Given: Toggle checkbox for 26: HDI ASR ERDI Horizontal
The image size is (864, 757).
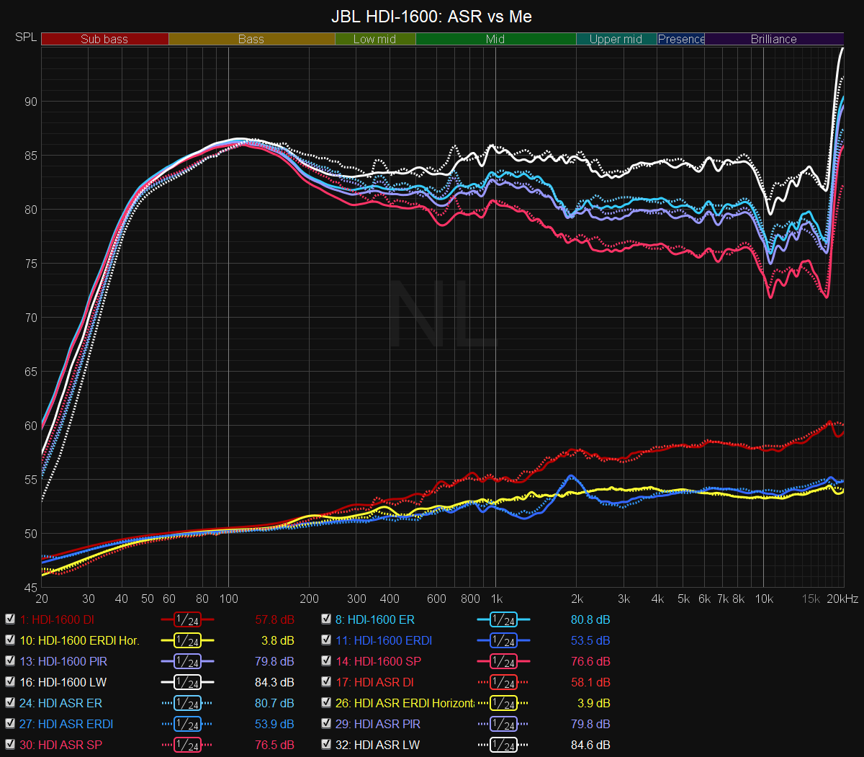Looking at the screenshot, I should coord(326,703).
